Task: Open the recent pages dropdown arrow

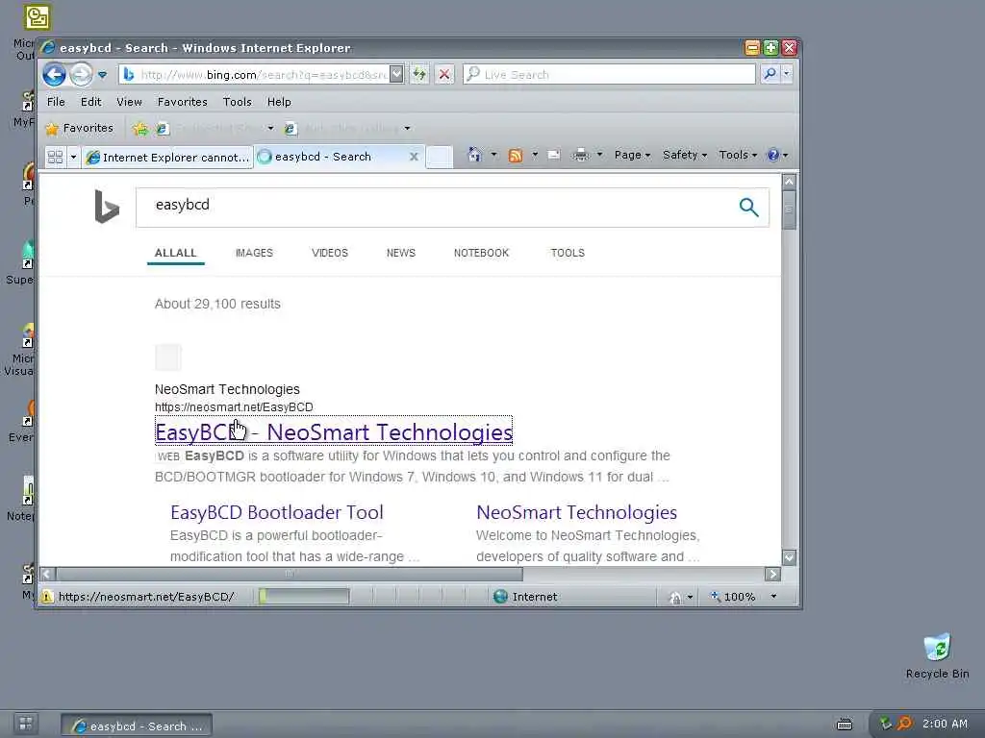Action: [x=102, y=75]
